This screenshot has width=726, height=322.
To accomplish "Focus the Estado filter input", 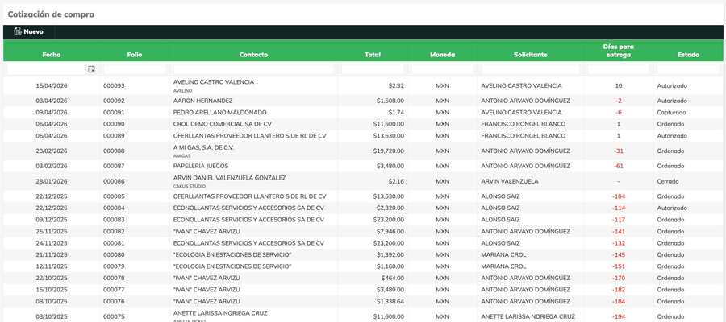I will pos(689,69).
